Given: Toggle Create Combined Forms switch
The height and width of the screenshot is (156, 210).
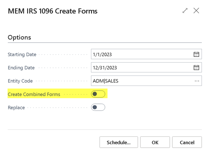Looking at the screenshot, I should click(x=98, y=94).
